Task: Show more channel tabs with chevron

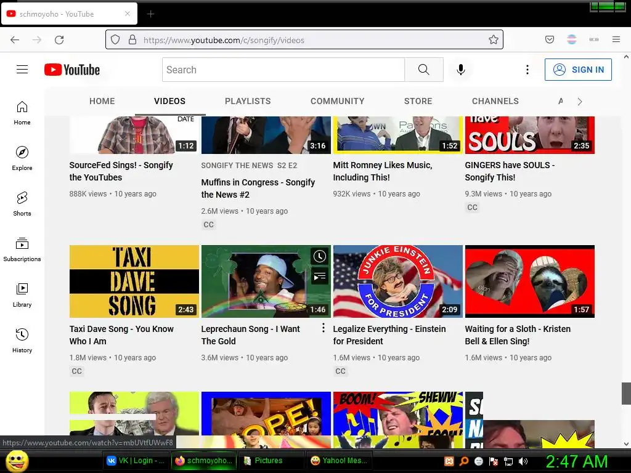Action: (579, 102)
